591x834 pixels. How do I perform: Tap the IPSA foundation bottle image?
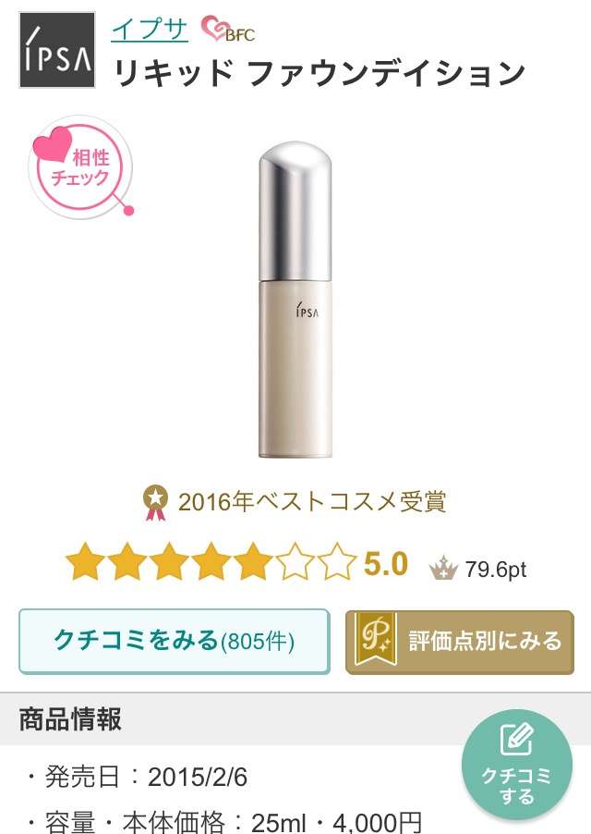tap(295, 300)
